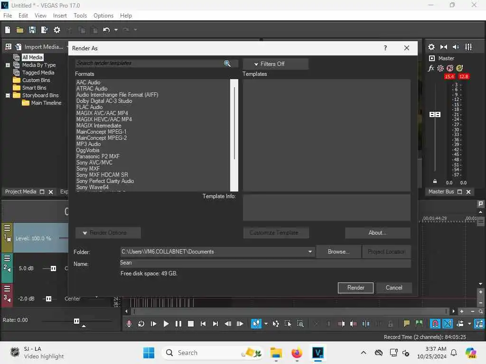Click Cancel in Render As dialog

pyautogui.click(x=394, y=288)
